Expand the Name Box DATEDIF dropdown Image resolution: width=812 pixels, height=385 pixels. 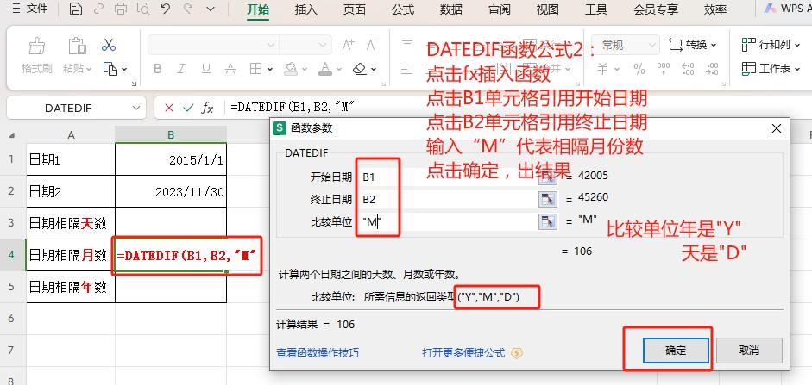(135, 108)
